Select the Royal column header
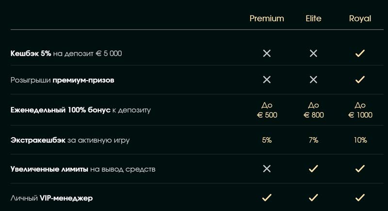This screenshot has height=211, width=388. click(x=360, y=18)
